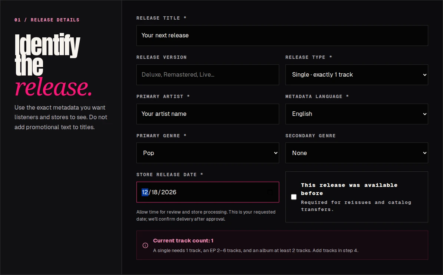The image size is (443, 275).
Task: Click the 'Allow time for review' helper text
Action: (x=206, y=215)
